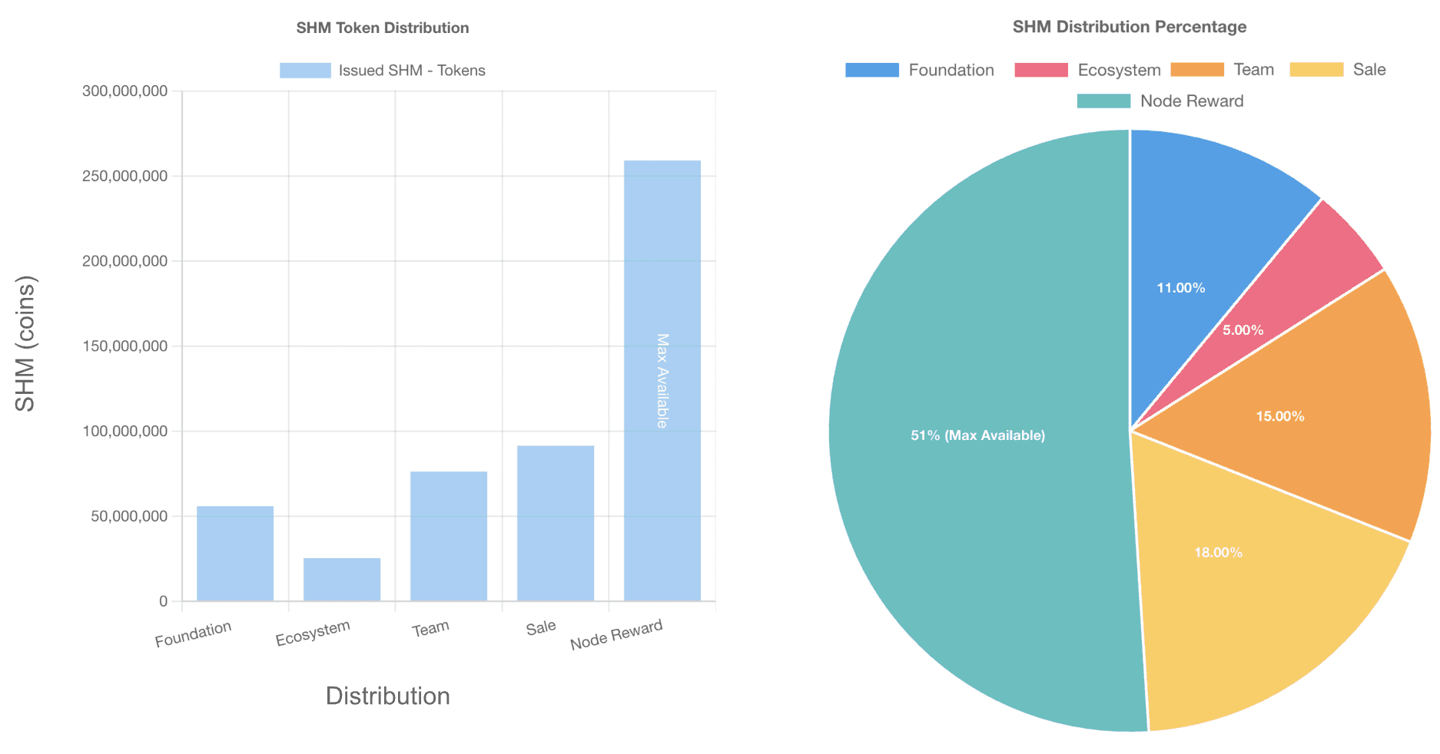Screen dimensions: 1440x754
Task: Click the Node Reward legend label
Action: click(x=1192, y=101)
